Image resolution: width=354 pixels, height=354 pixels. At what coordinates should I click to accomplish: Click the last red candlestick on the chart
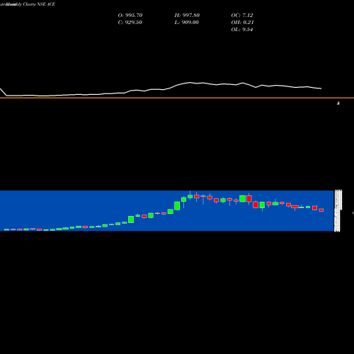tap(321, 210)
